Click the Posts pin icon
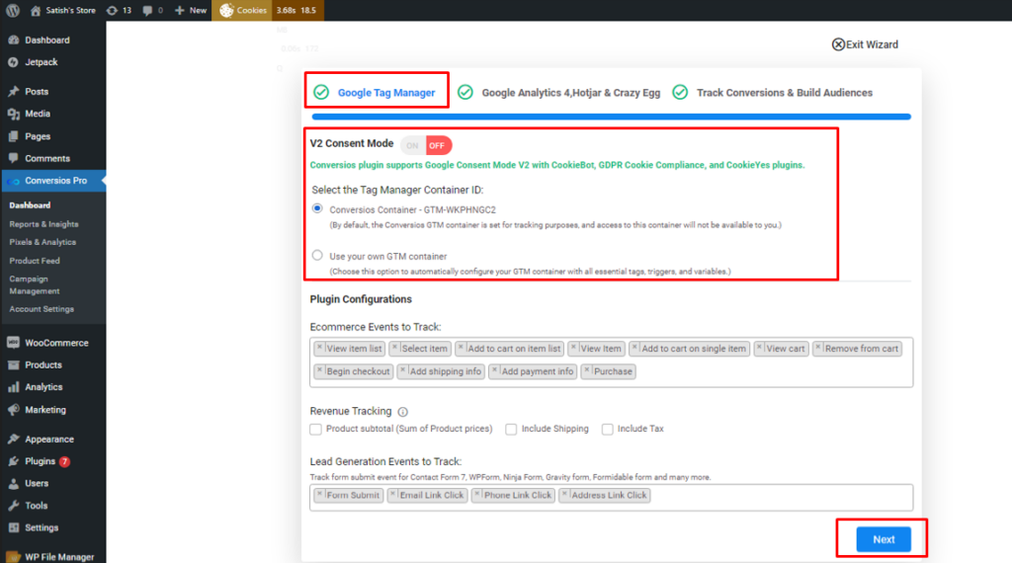Viewport: 1012px width, 563px height. tap(14, 92)
